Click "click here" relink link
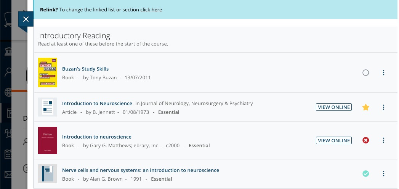This screenshot has width=399, height=189. pos(151,10)
